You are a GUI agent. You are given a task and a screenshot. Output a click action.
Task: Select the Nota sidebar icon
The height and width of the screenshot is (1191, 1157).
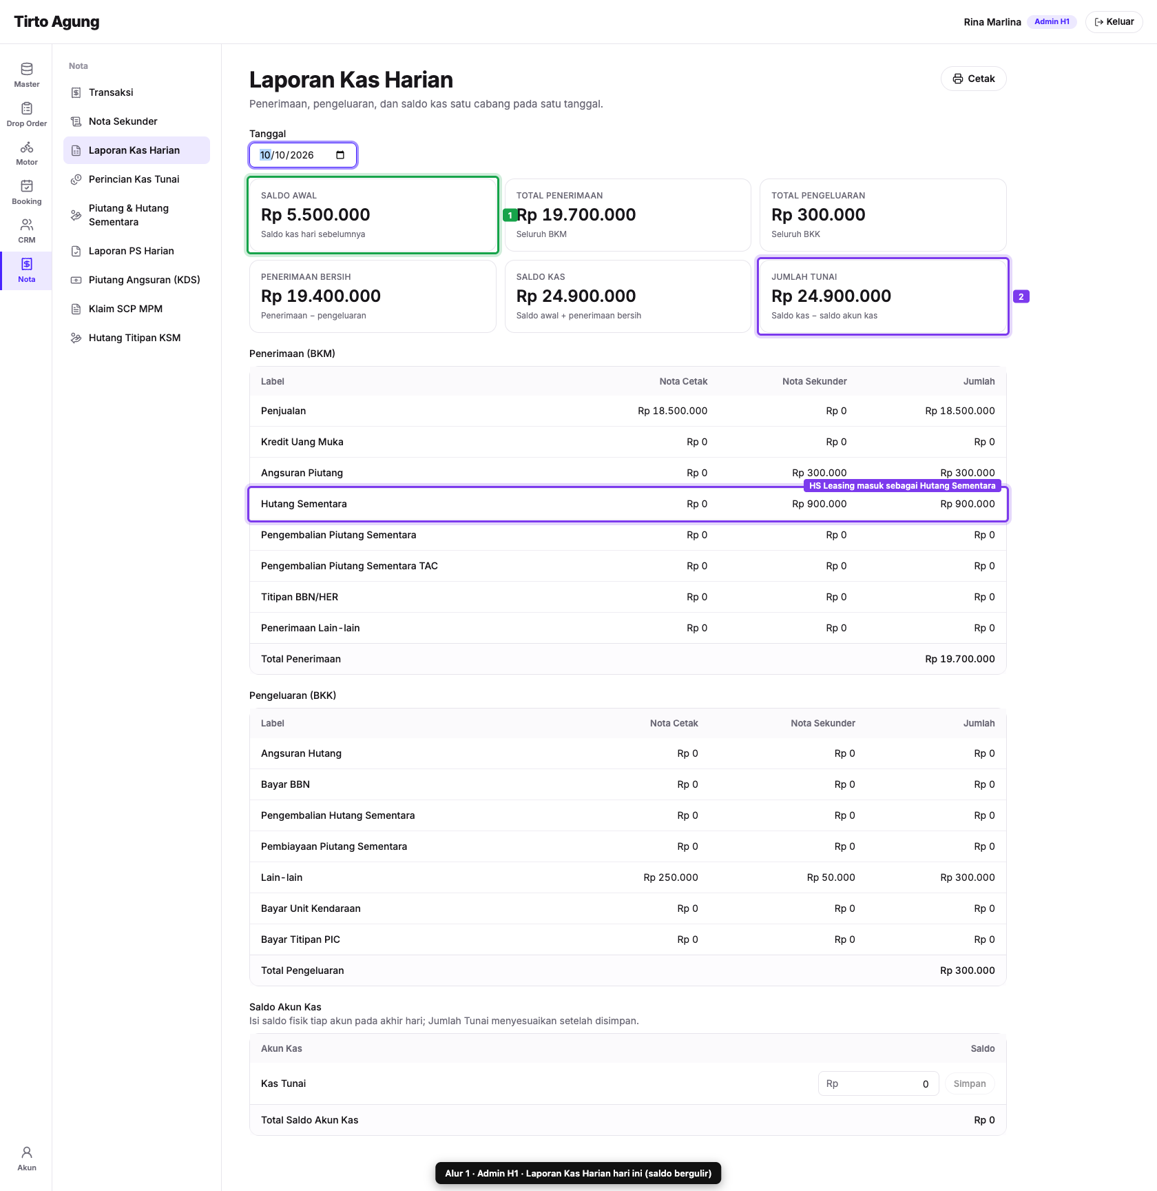tap(27, 264)
